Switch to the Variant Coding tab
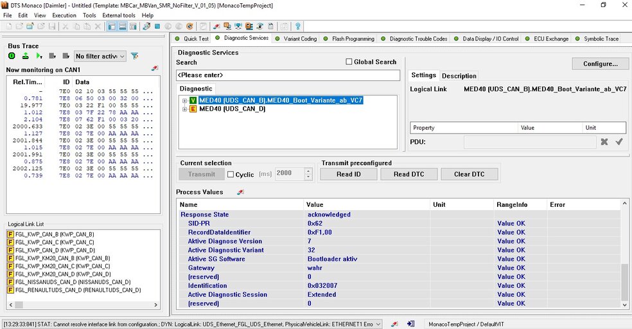 pyautogui.click(x=295, y=39)
